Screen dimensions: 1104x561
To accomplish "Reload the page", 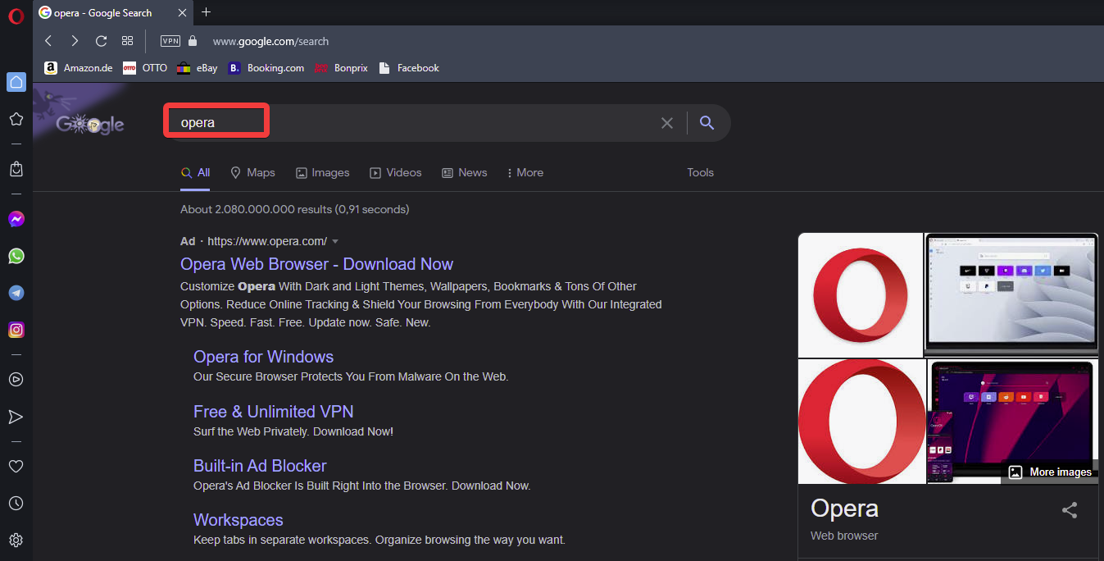I will pos(101,41).
